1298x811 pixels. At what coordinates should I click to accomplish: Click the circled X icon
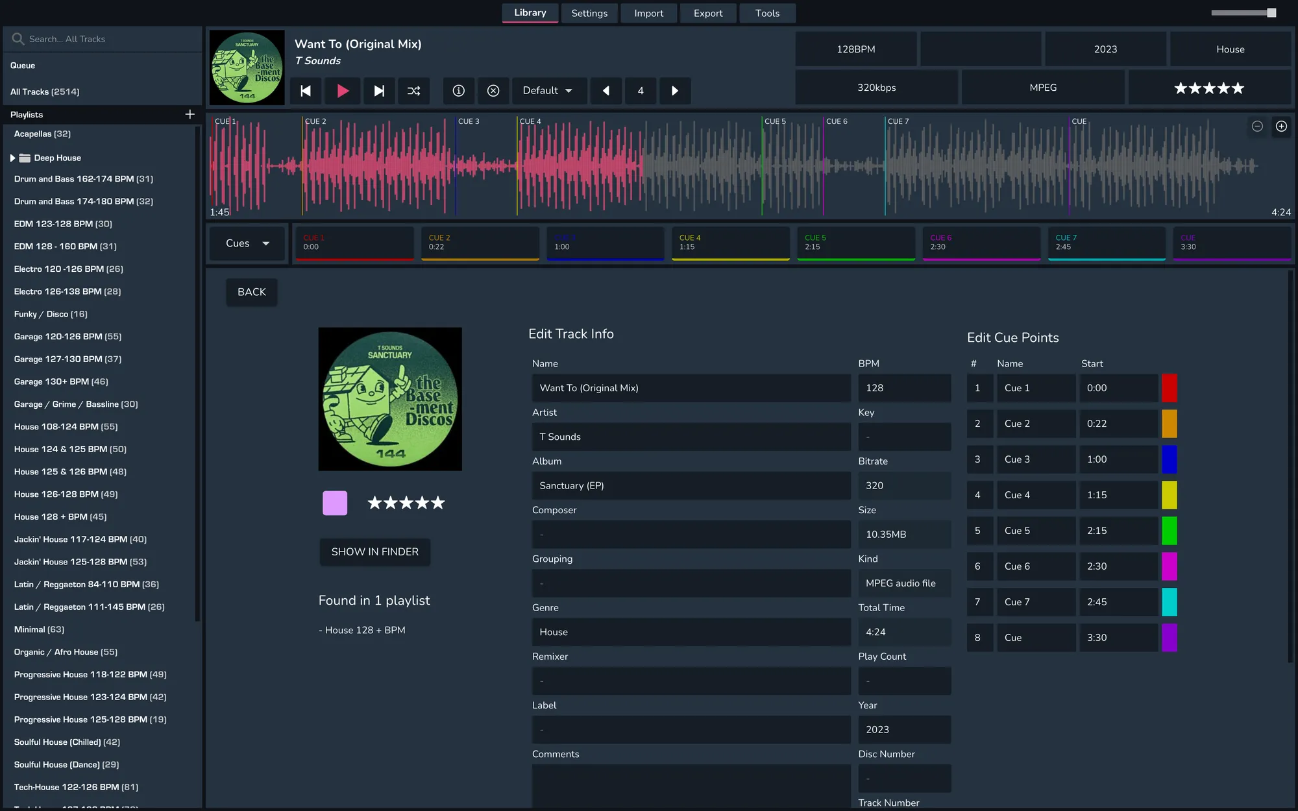coord(493,91)
